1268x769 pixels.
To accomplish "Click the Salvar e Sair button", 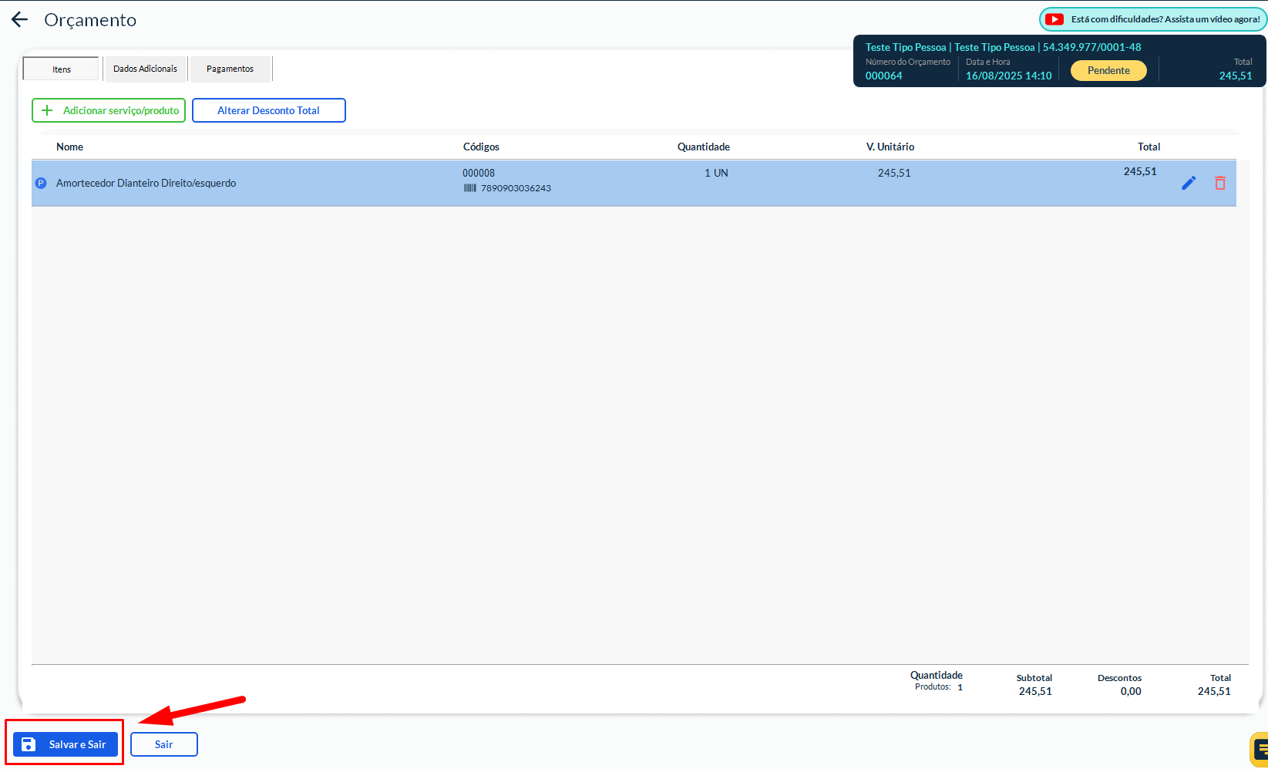I will point(66,744).
